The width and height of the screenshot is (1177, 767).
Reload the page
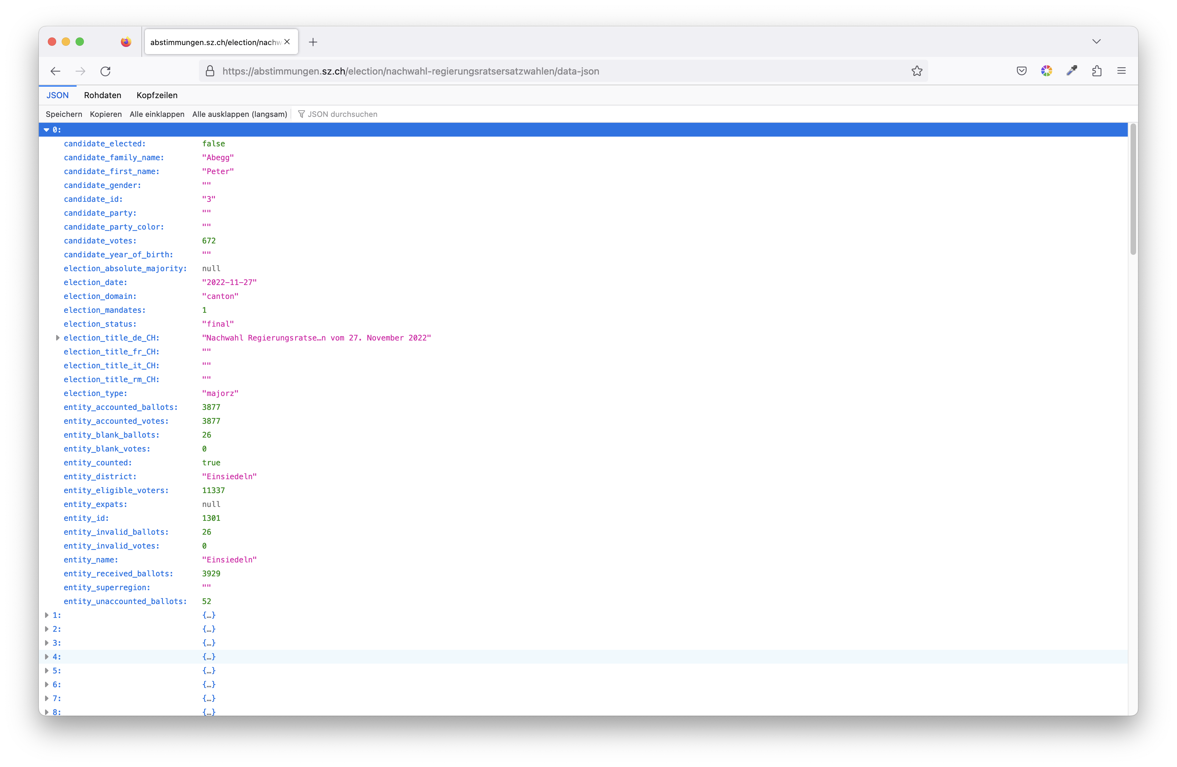tap(105, 71)
